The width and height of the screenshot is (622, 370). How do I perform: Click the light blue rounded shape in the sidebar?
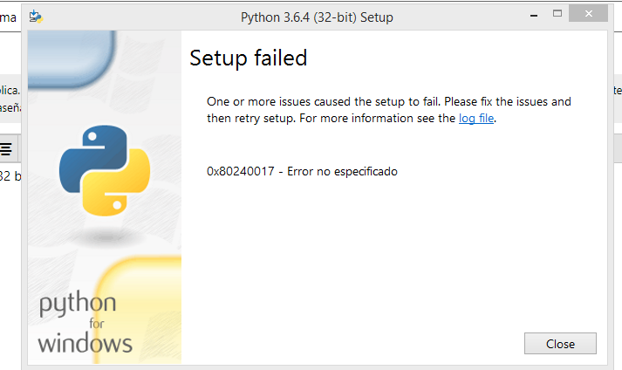pos(72,58)
